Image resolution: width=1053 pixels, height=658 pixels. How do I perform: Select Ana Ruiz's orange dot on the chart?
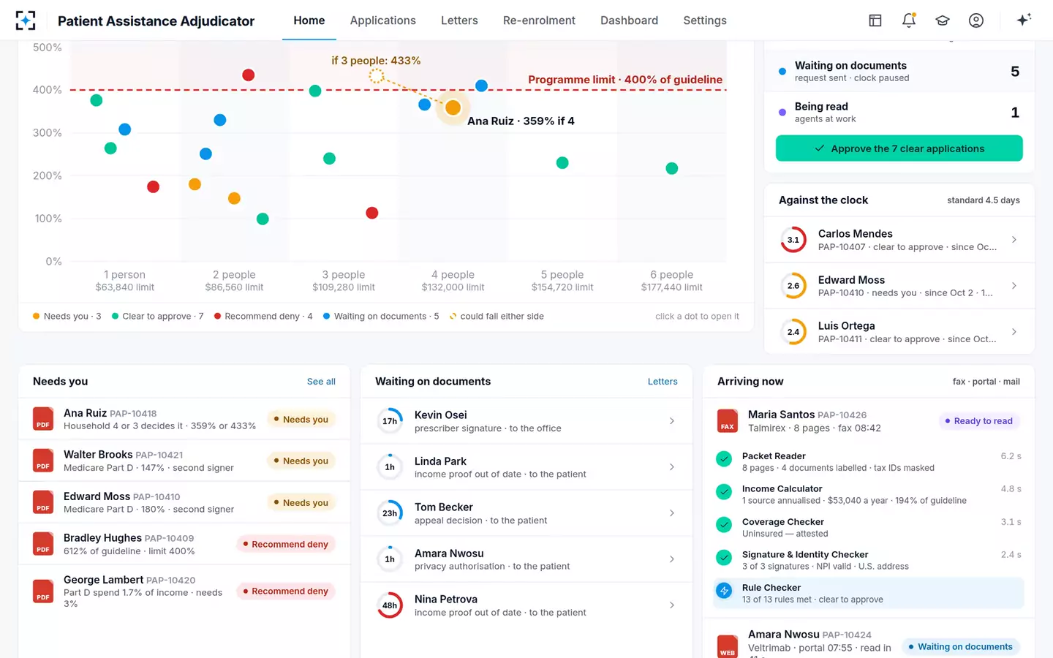453,107
